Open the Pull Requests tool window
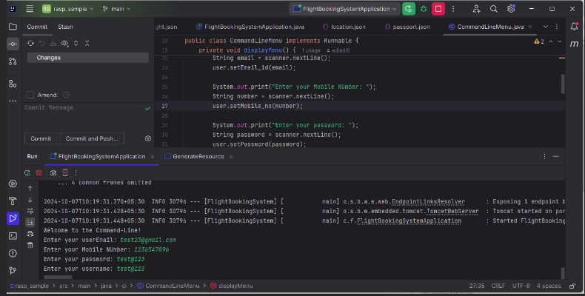585x296 pixels. (13, 61)
